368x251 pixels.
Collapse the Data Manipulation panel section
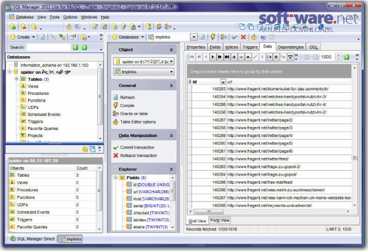[171, 136]
